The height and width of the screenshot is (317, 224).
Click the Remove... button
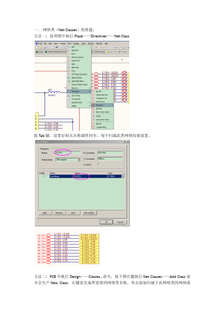pyautogui.click(x=60, y=213)
